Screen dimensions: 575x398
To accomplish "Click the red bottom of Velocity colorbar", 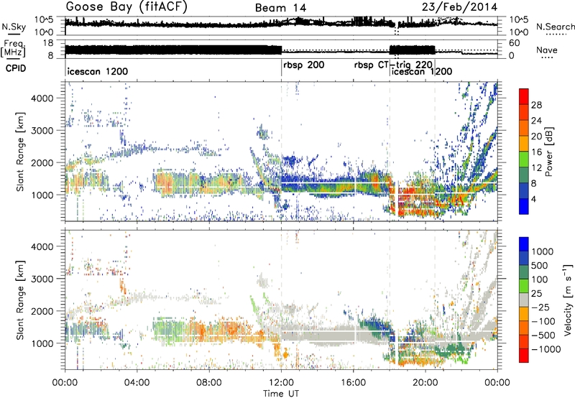I will coord(524,356).
